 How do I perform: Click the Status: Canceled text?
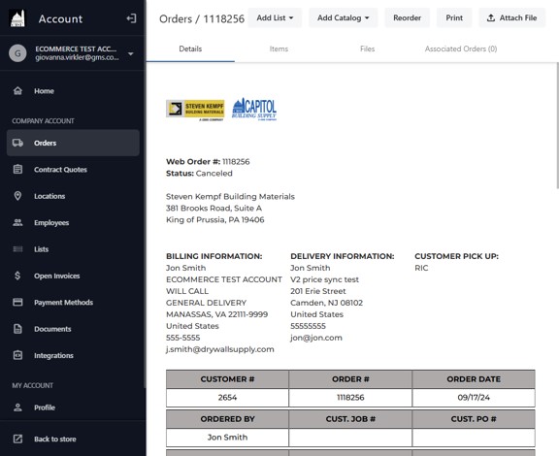199,174
